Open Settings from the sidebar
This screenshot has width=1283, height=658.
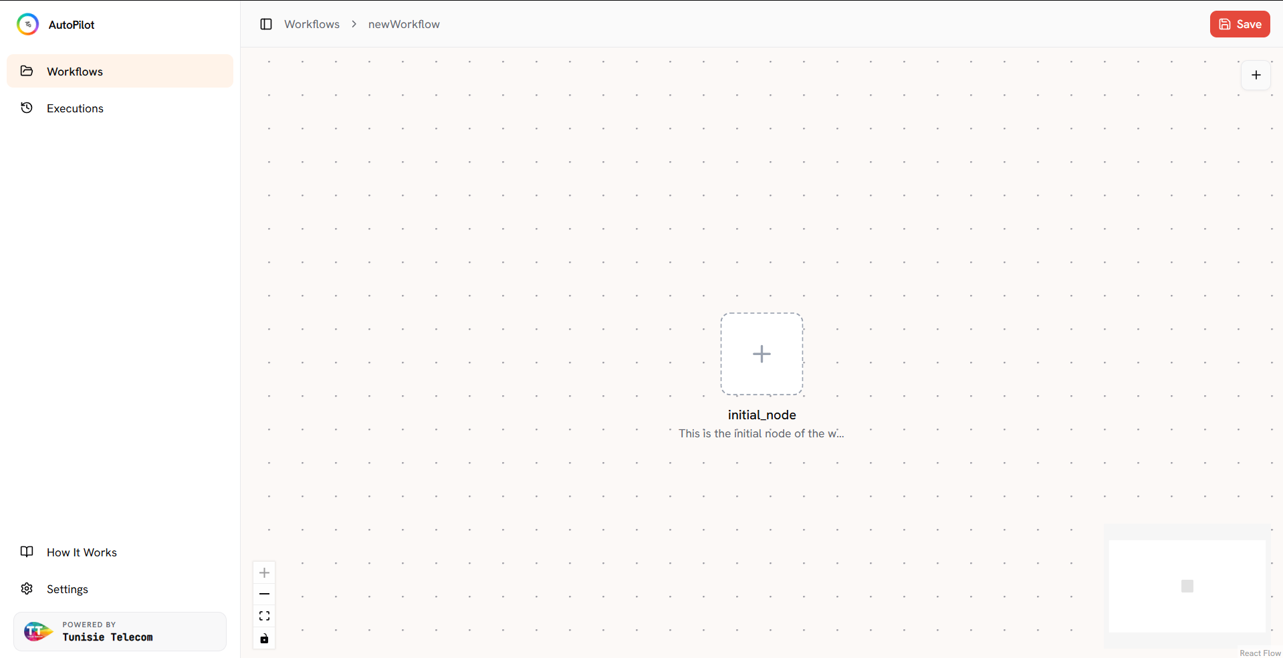[120, 588]
